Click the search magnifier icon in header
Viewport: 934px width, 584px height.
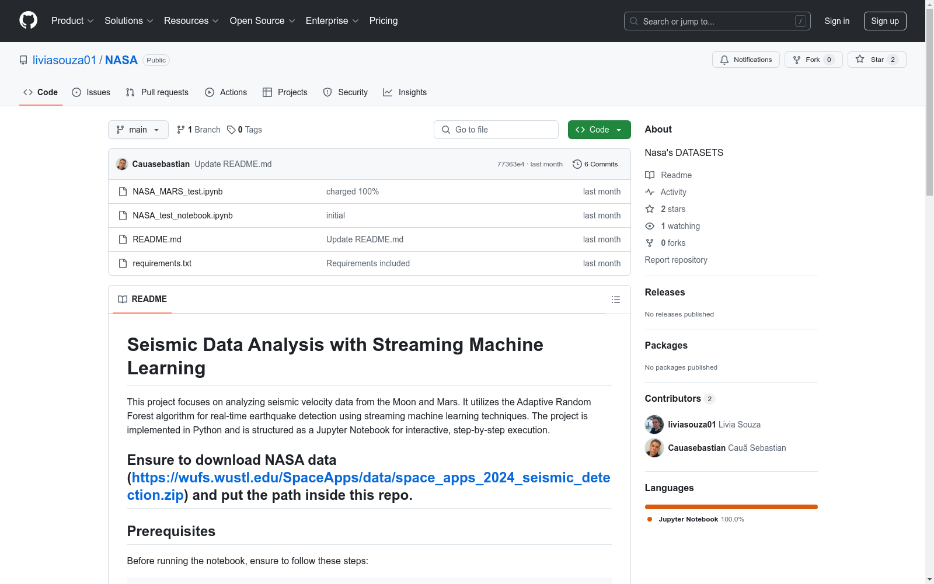634,21
